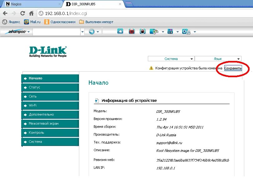
Task: Open Начало in the side menu
Action: (50, 78)
